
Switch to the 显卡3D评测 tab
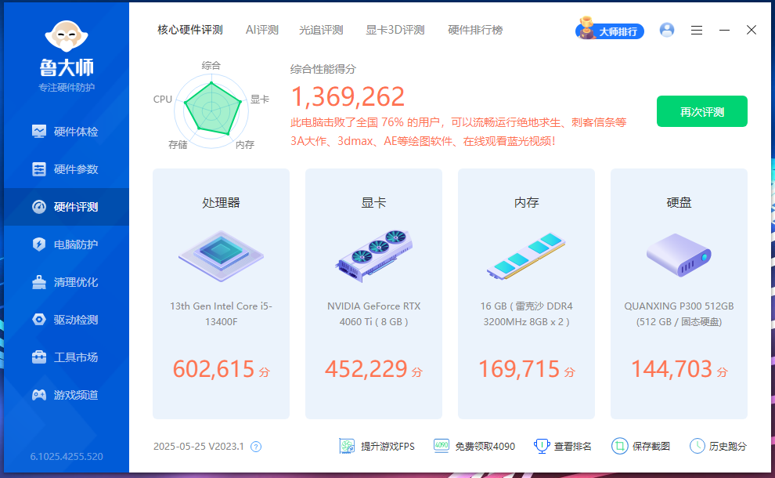click(395, 31)
